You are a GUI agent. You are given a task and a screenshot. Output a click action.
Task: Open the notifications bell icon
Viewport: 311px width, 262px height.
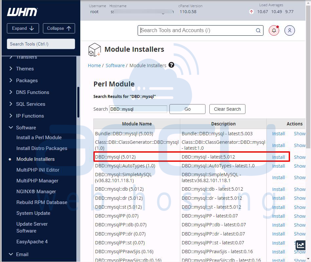click(x=274, y=30)
